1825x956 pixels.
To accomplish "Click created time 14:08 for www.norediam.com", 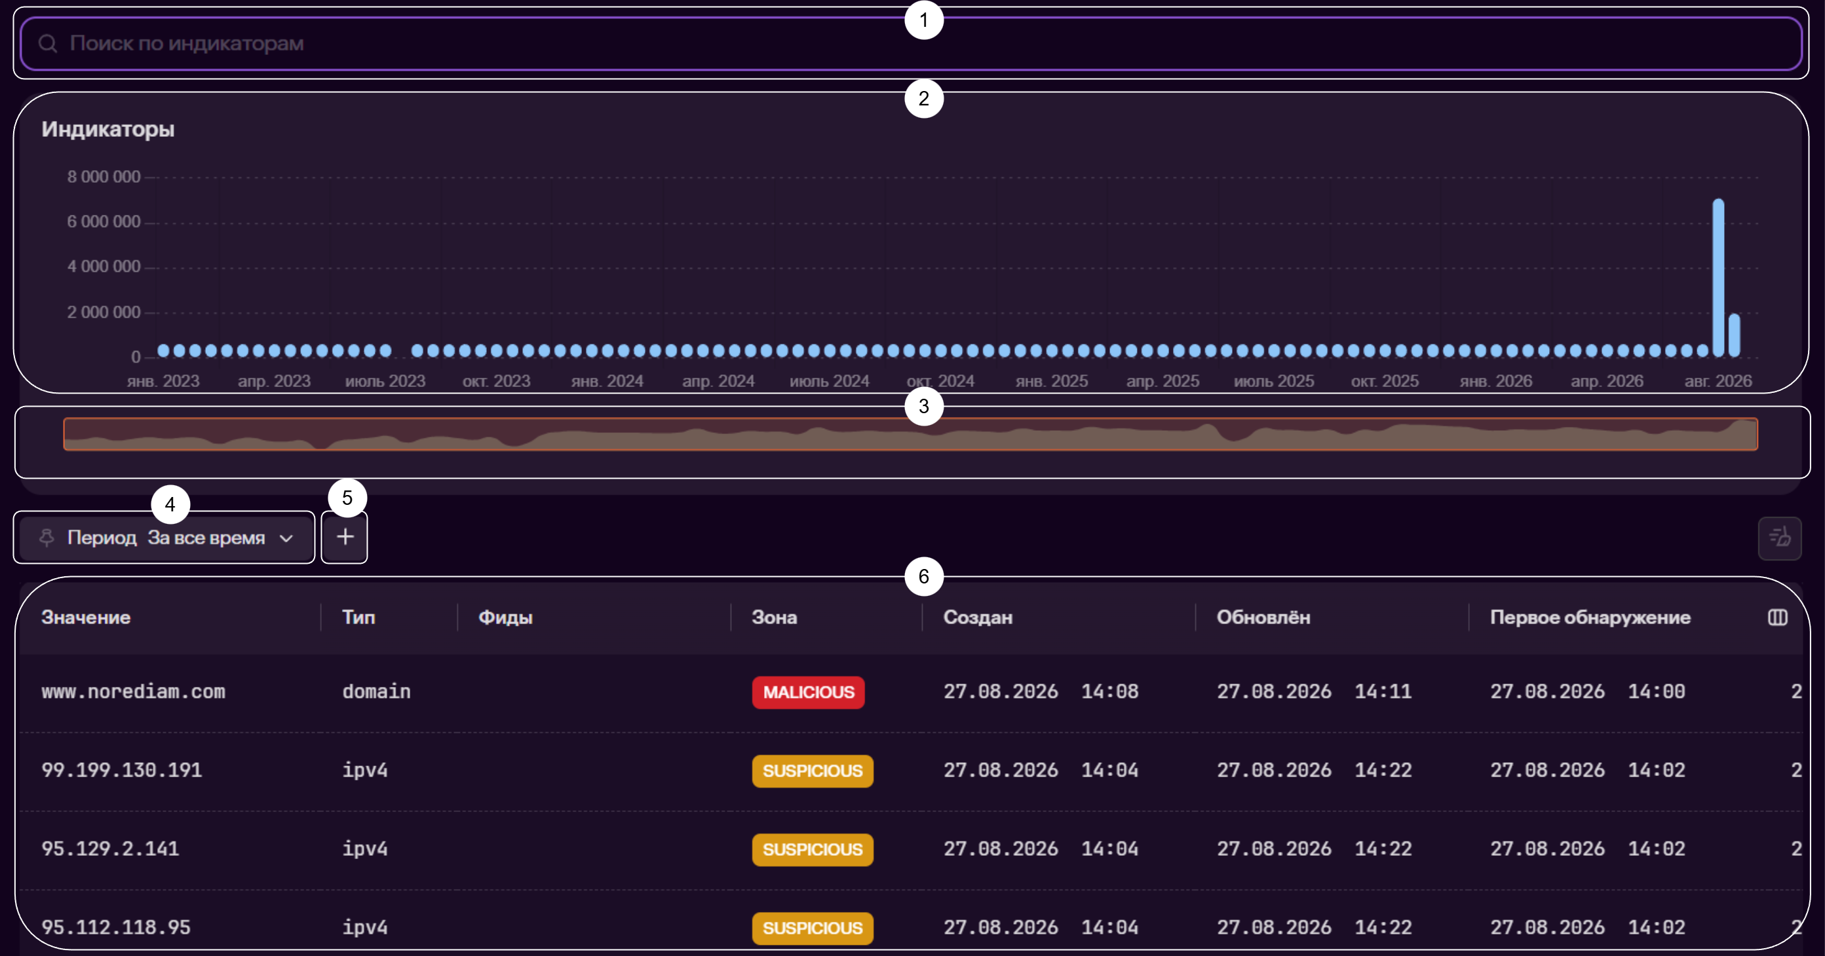I will point(1109,692).
